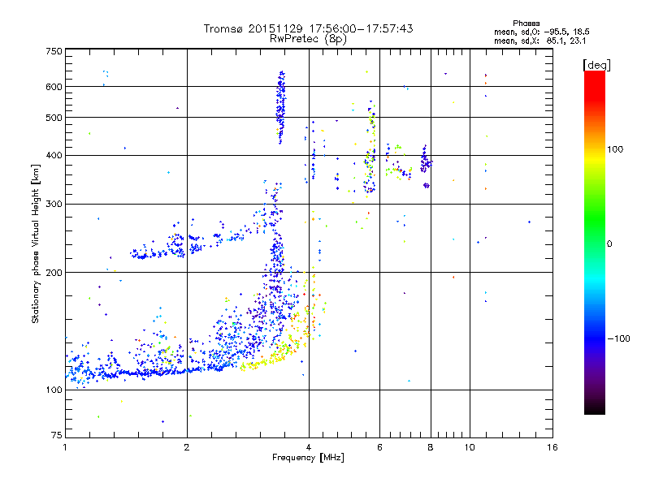Click the x-axis tick label '6'
This screenshot has width=650, height=487.
pyautogui.click(x=379, y=447)
